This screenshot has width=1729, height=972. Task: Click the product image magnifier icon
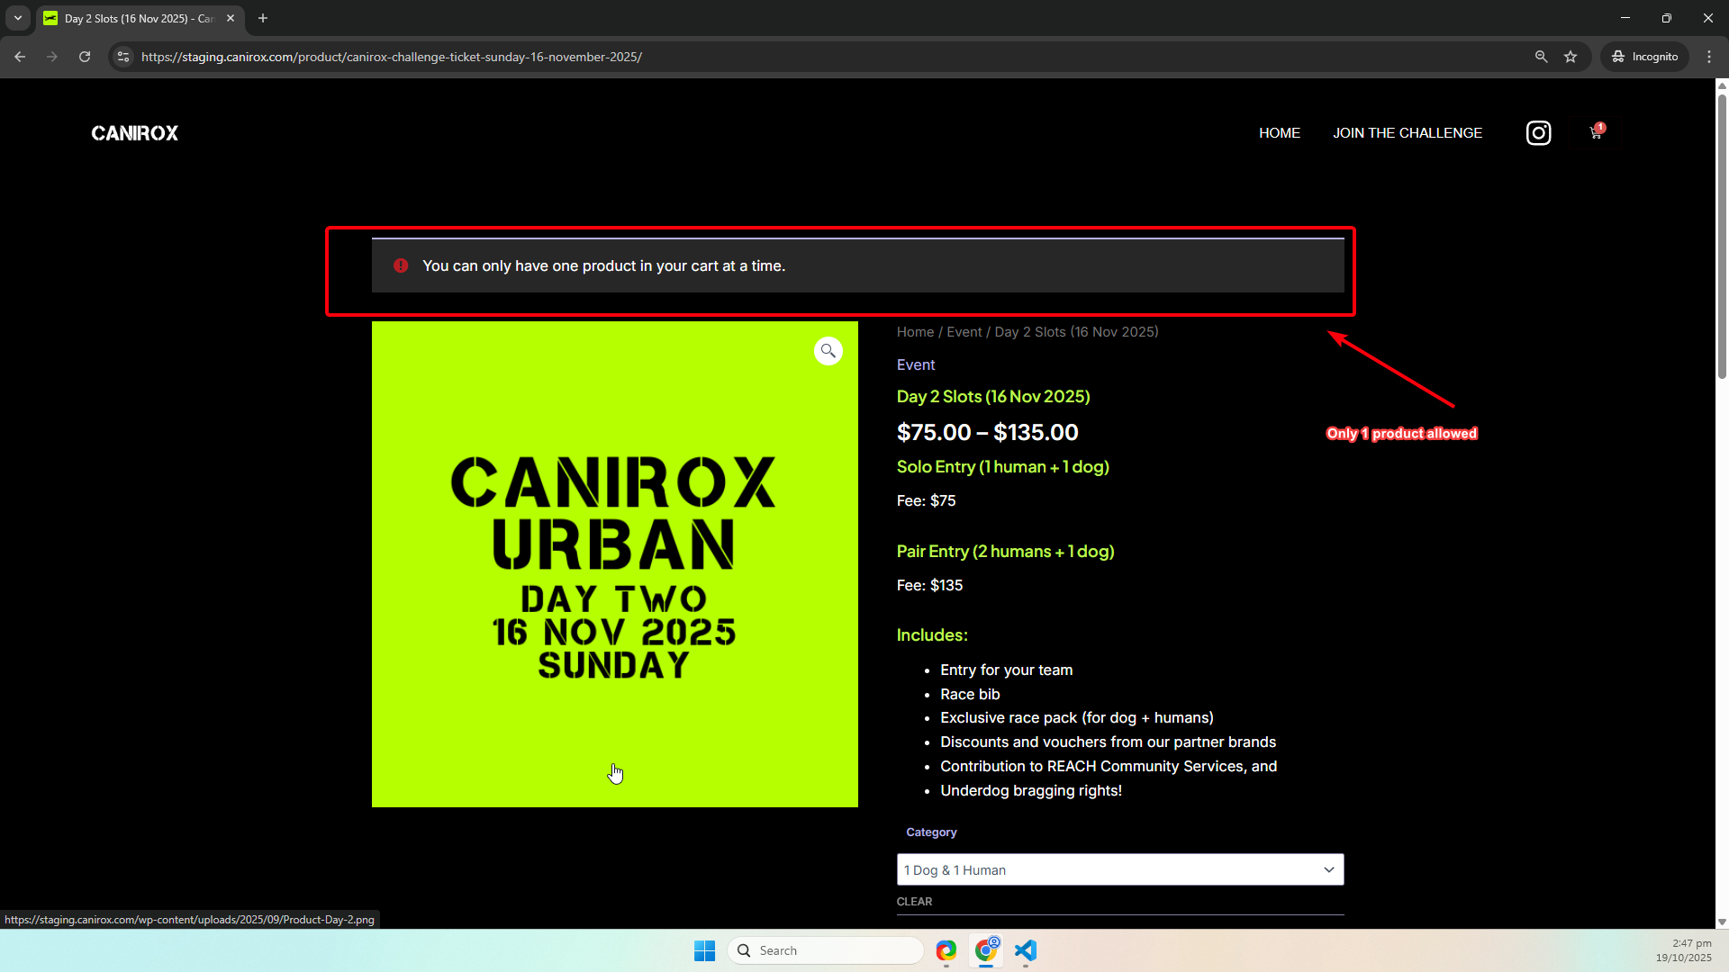[x=828, y=351]
